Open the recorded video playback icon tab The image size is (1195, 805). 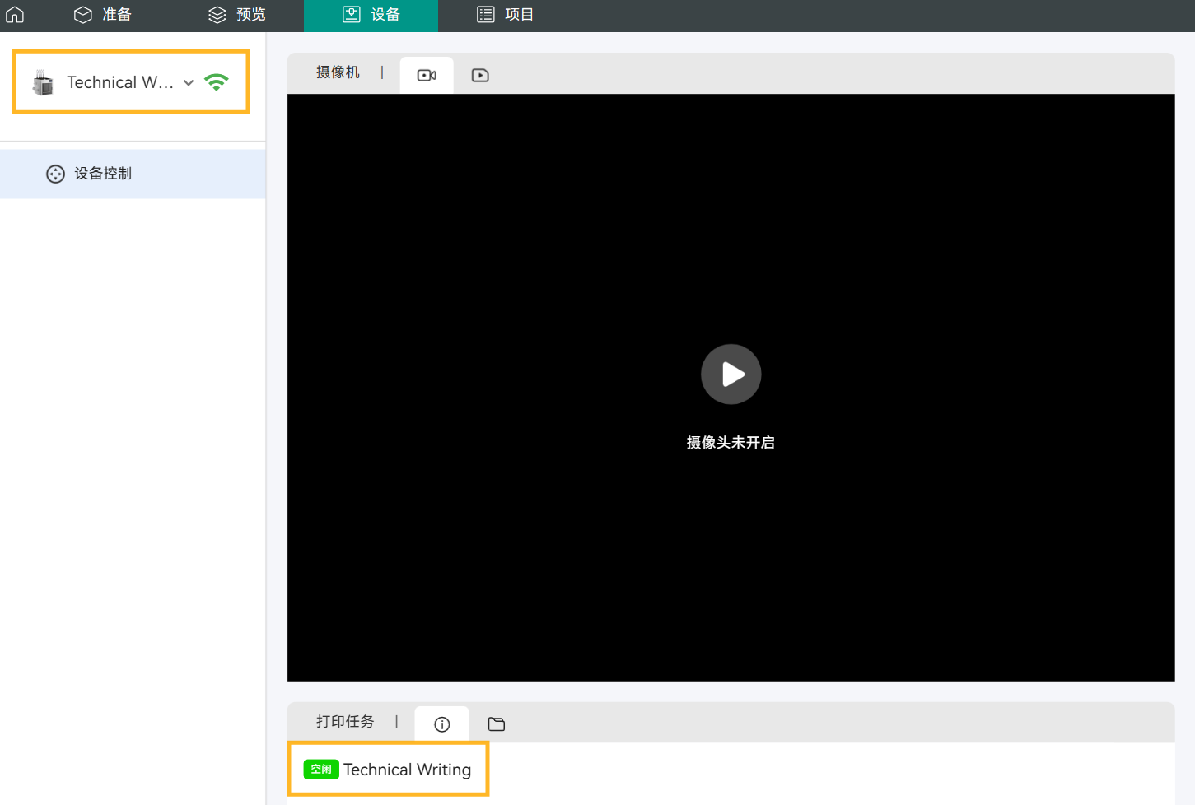[480, 76]
